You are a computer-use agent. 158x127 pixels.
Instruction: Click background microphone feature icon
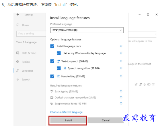pyautogui.click(x=145, y=84)
